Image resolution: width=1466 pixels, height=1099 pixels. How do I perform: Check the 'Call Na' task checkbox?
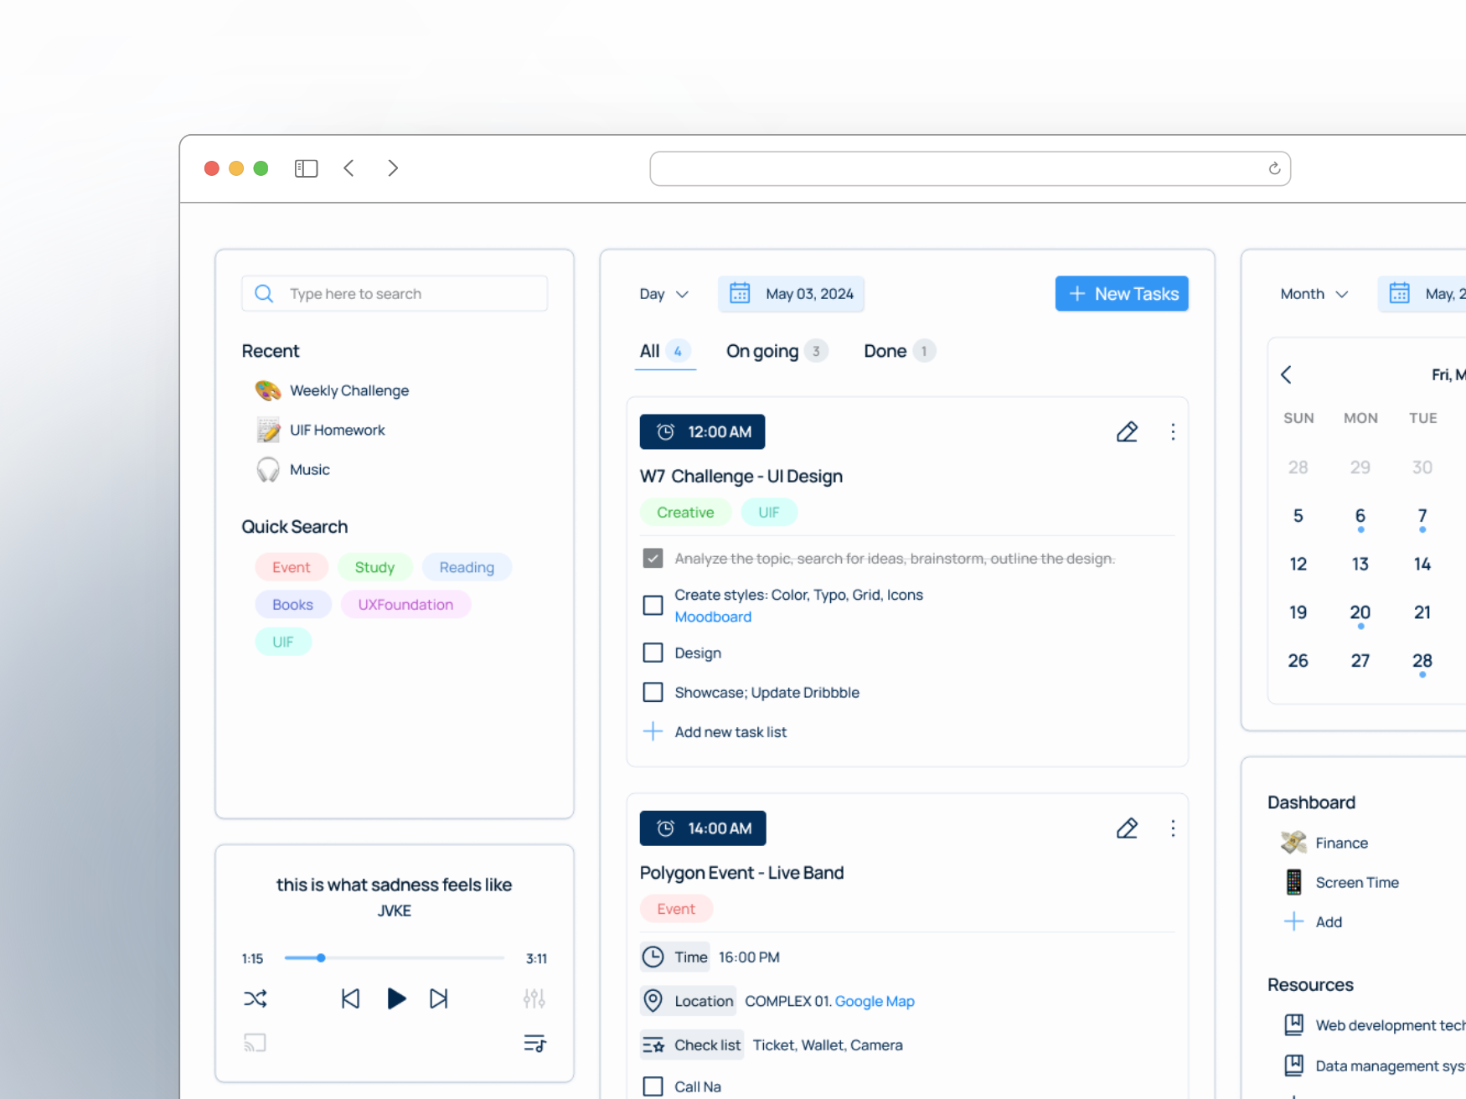point(653,1086)
